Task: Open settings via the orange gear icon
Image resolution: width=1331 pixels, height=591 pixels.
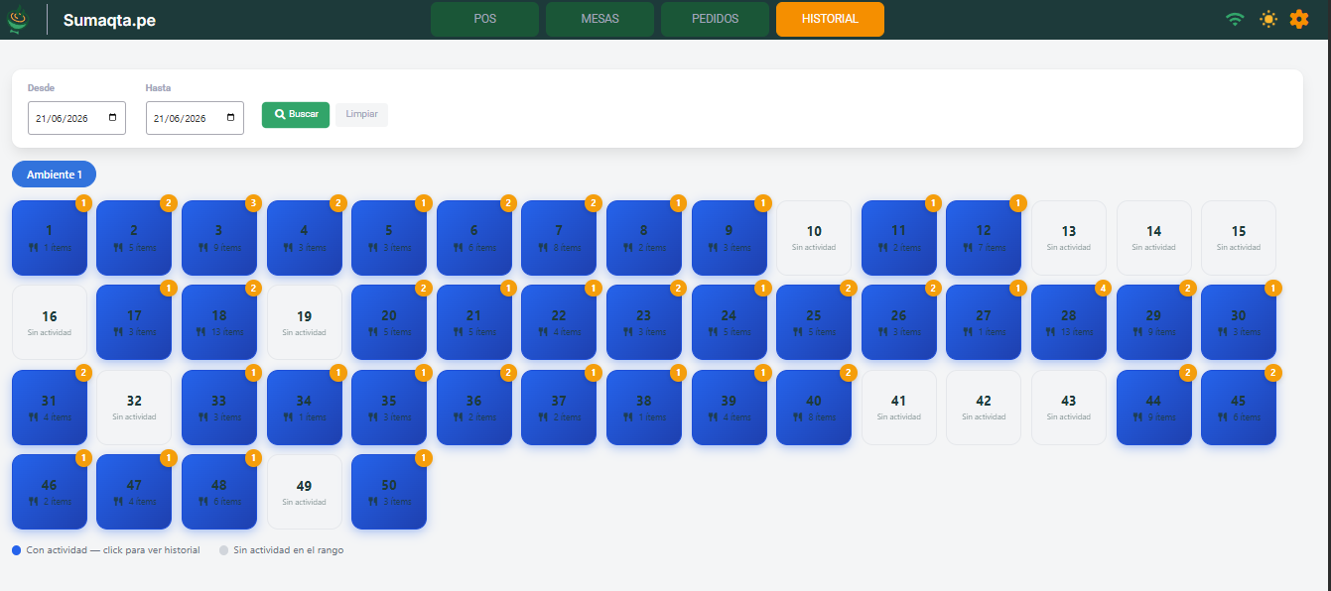Action: [x=1299, y=19]
